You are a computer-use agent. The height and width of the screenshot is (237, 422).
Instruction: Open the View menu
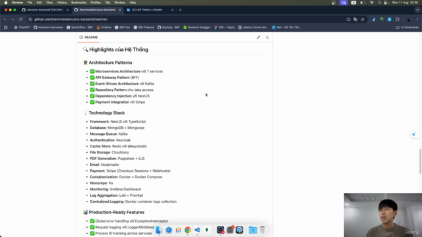pos(49,3)
